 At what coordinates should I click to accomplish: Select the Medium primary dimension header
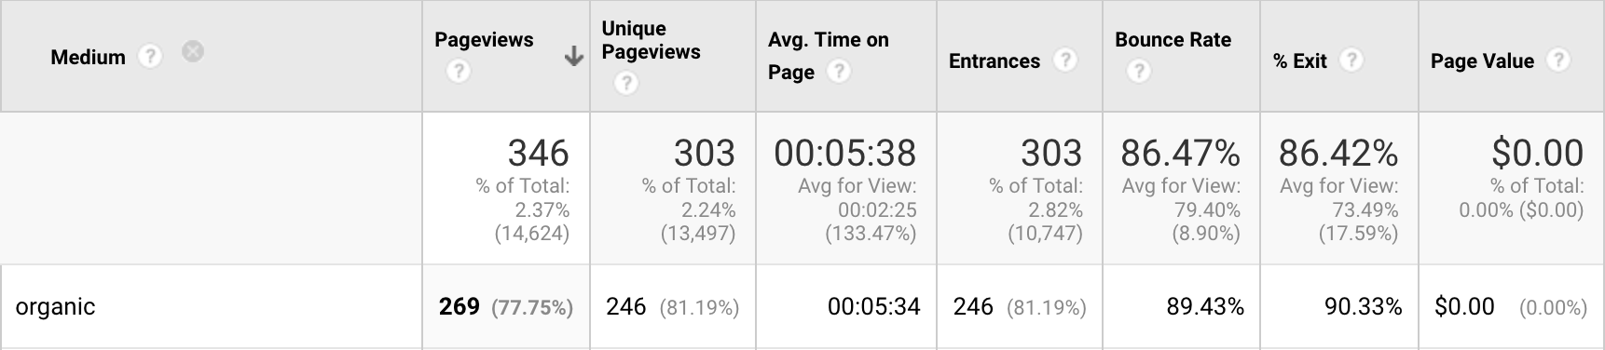click(88, 58)
